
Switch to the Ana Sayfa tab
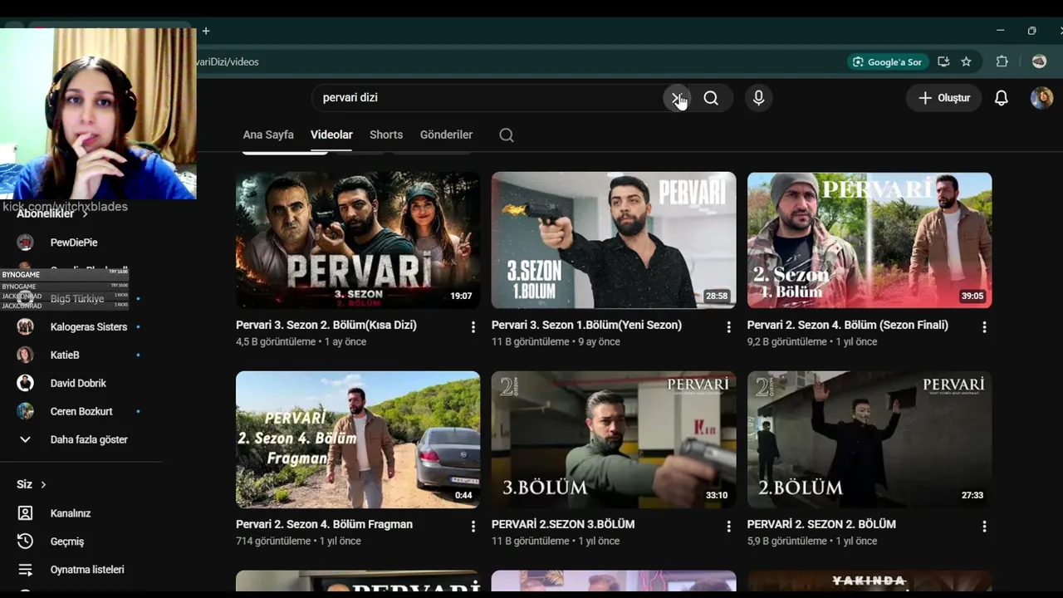pos(268,135)
